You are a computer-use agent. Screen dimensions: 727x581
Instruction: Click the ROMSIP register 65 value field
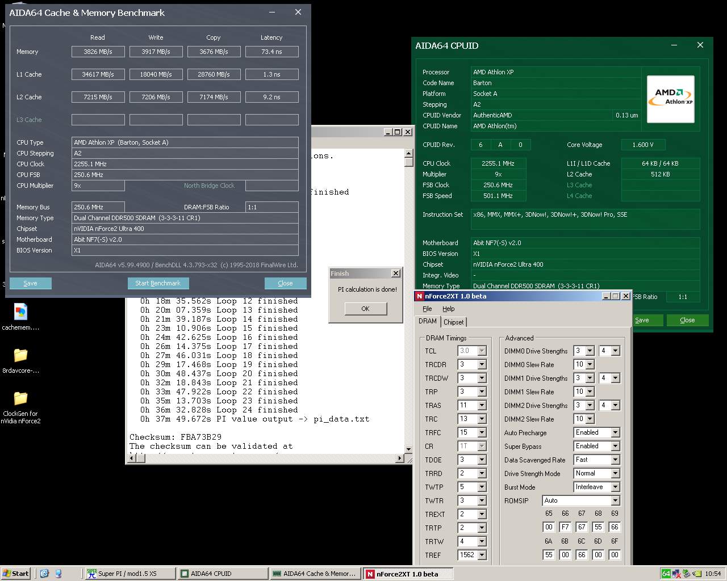click(x=549, y=527)
